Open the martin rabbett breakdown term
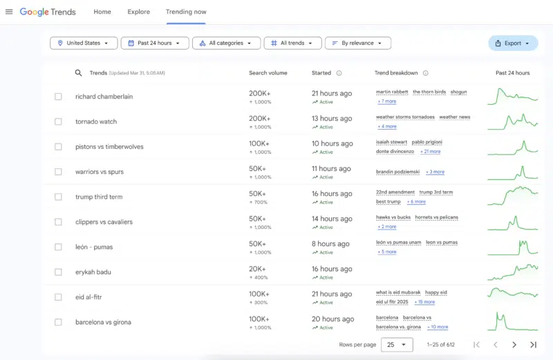 392,92
